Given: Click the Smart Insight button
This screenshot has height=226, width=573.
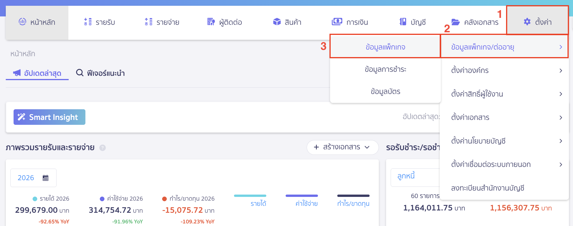Looking at the screenshot, I should coord(49,117).
